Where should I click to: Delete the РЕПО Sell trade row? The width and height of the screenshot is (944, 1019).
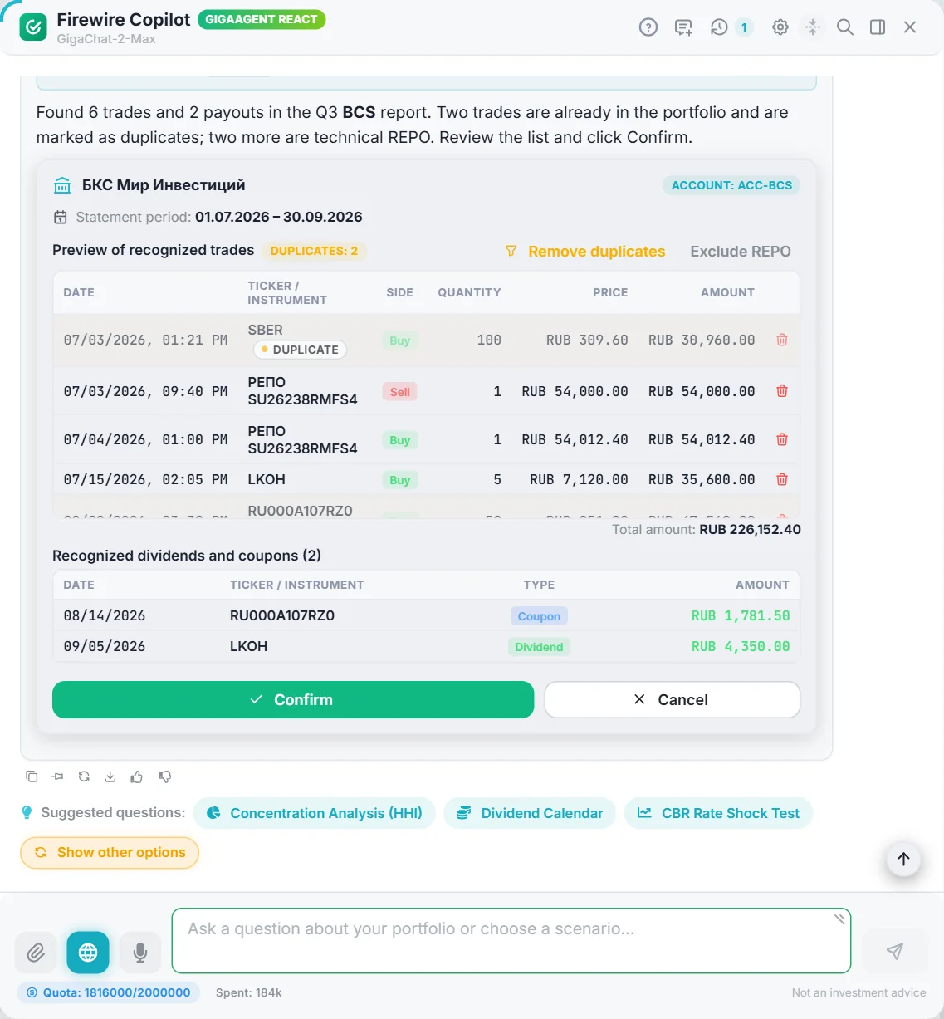coord(782,391)
